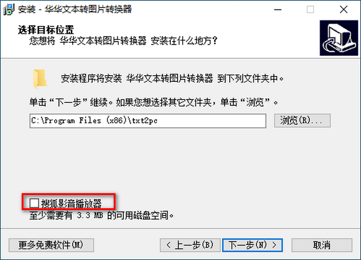Image resolution: width=361 pixels, height=260 pixels.
Task: Enable the 搜狐影音播放器 checkbox
Action: point(34,203)
